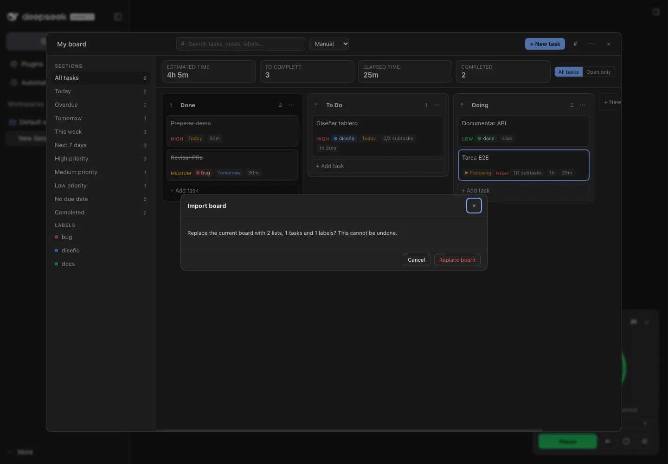Select the Today section
The width and height of the screenshot is (668, 464).
pos(100,91)
